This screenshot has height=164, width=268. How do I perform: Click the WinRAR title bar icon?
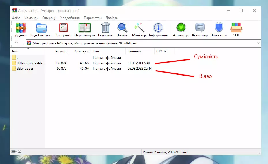pos(14,10)
